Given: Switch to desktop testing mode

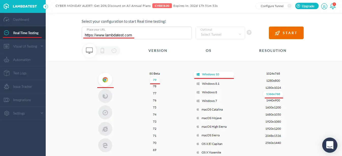Looking at the screenshot, I should pyautogui.click(x=89, y=50).
